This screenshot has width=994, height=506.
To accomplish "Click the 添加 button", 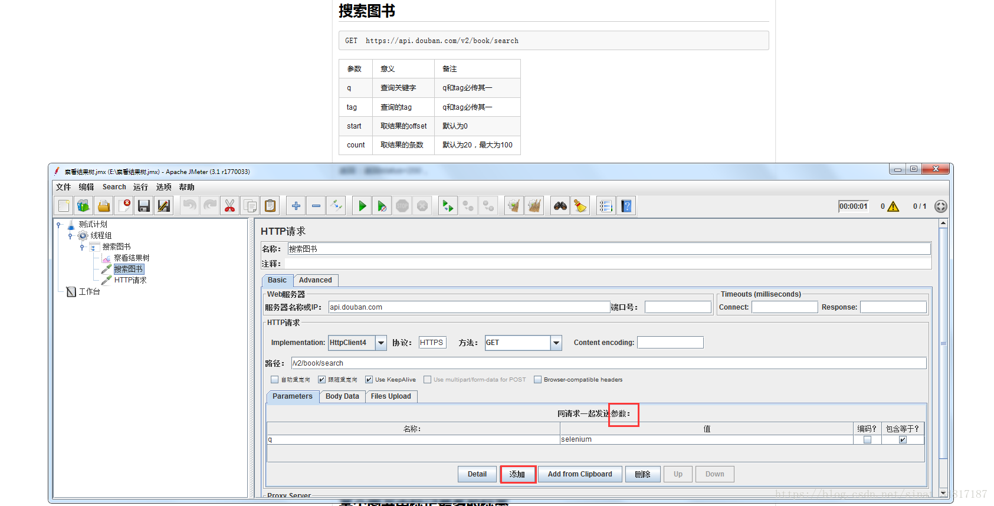I will coord(517,474).
